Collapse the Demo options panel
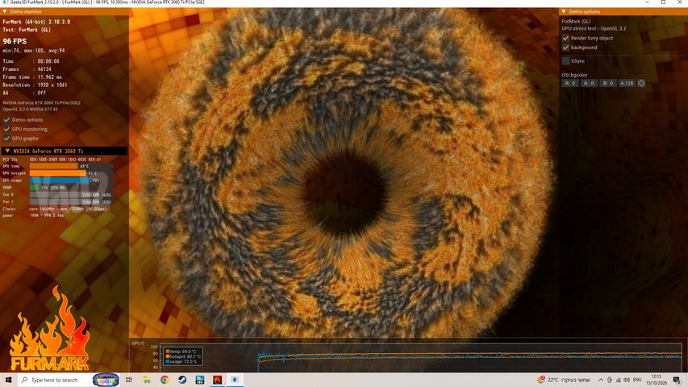Screen dimensions: 688x387 [564, 11]
